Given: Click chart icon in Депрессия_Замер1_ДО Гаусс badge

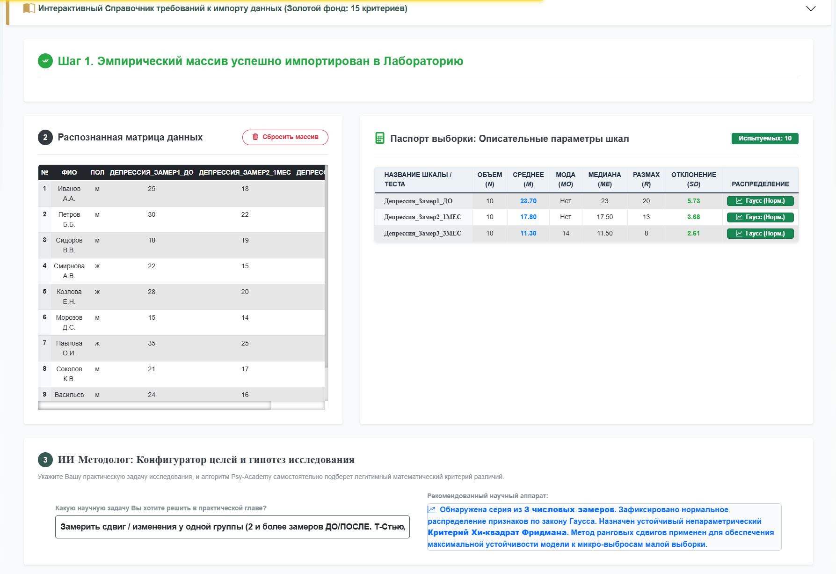Looking at the screenshot, I should tap(739, 201).
